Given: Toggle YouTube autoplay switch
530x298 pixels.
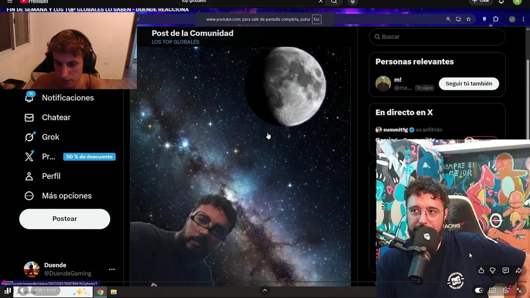Looking at the screenshot, I should (x=479, y=290).
